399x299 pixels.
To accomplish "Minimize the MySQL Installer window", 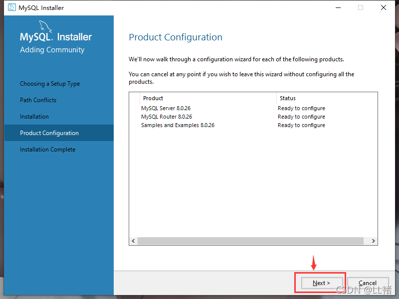I will point(338,7).
